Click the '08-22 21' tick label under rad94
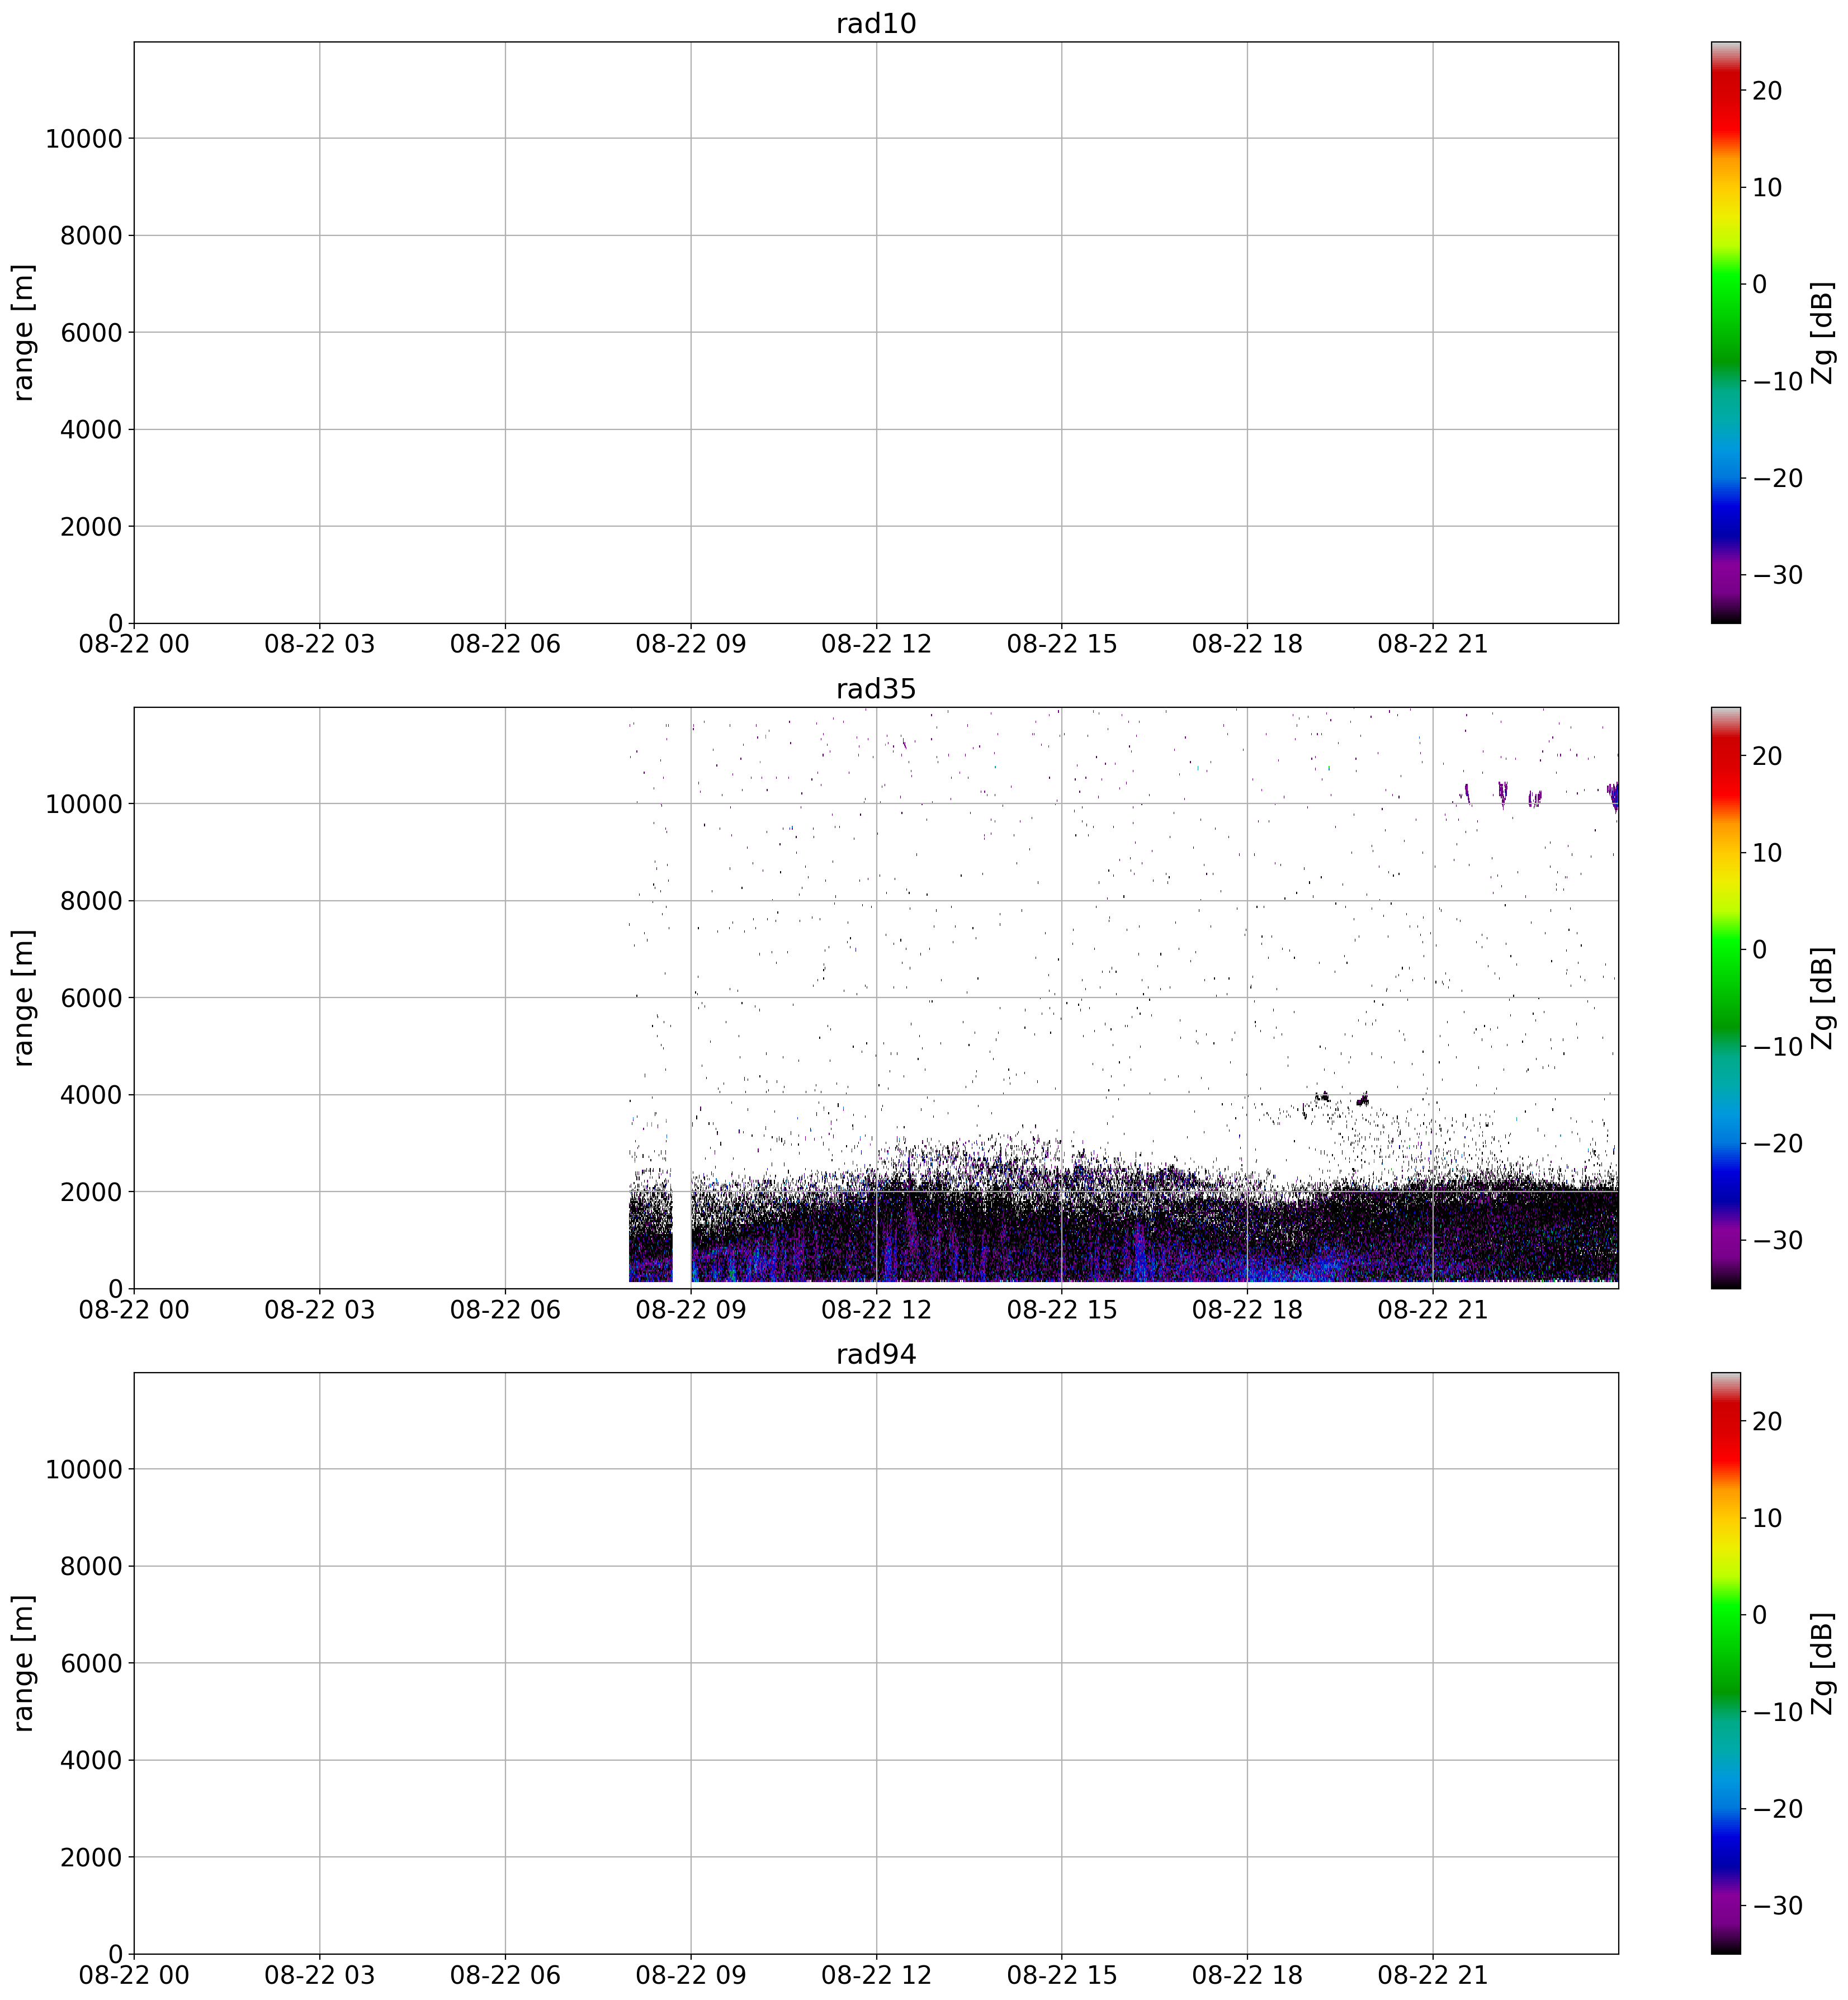 (x=1432, y=1974)
